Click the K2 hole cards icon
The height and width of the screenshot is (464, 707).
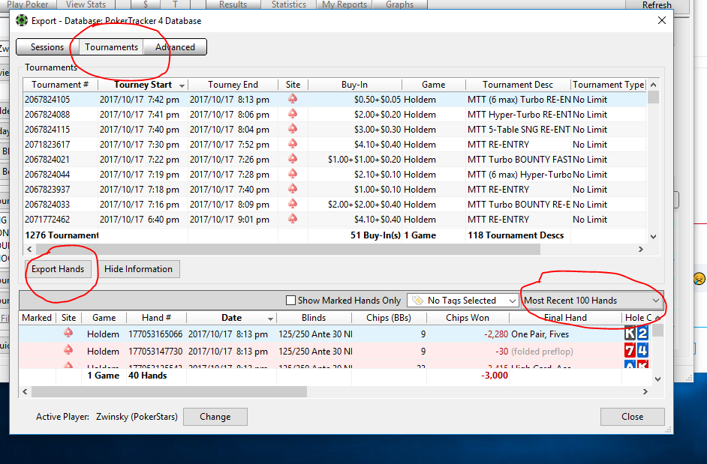[x=636, y=334]
